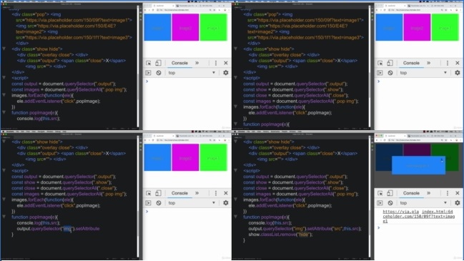
Task: Collapse 'div class="show hide"' fold arrow in bottom-right editor
Action: pos(235,142)
